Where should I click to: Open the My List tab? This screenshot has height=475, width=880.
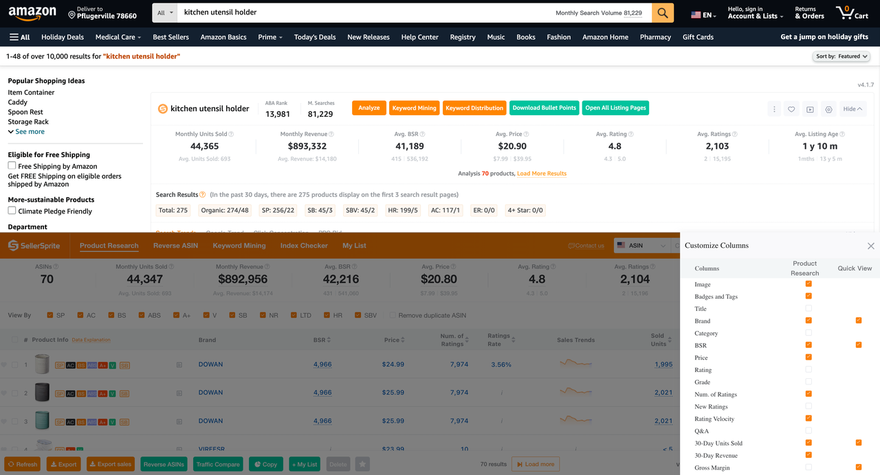(x=354, y=246)
